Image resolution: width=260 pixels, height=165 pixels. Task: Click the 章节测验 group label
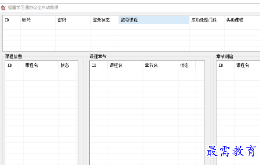coord(225,57)
